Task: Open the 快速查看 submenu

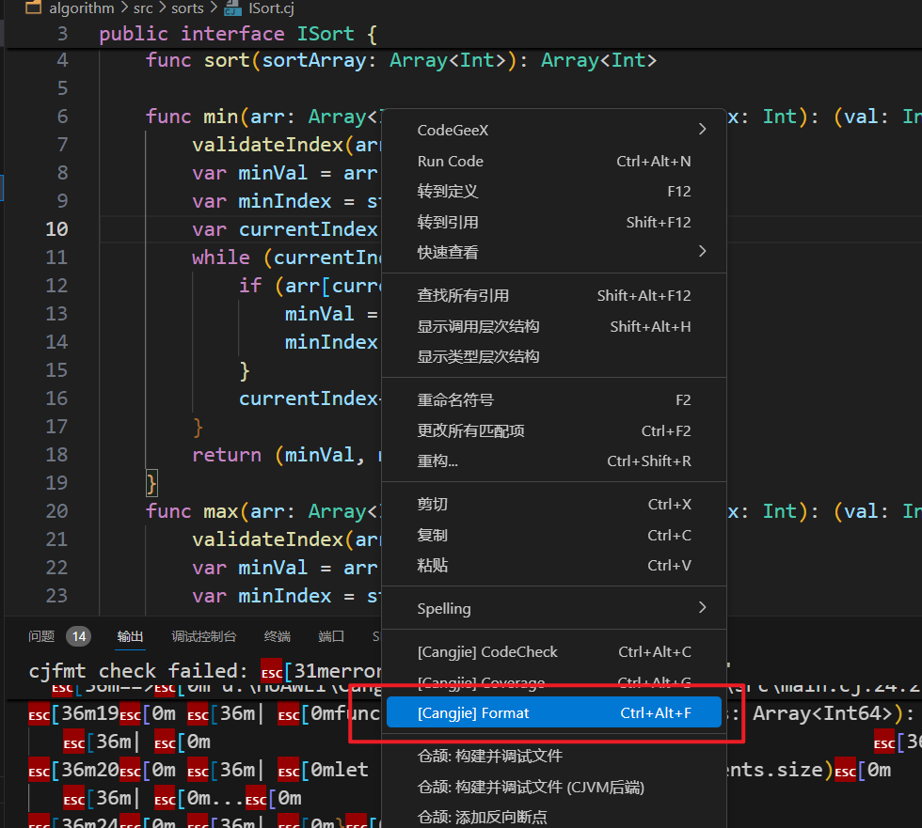Action: pos(554,253)
